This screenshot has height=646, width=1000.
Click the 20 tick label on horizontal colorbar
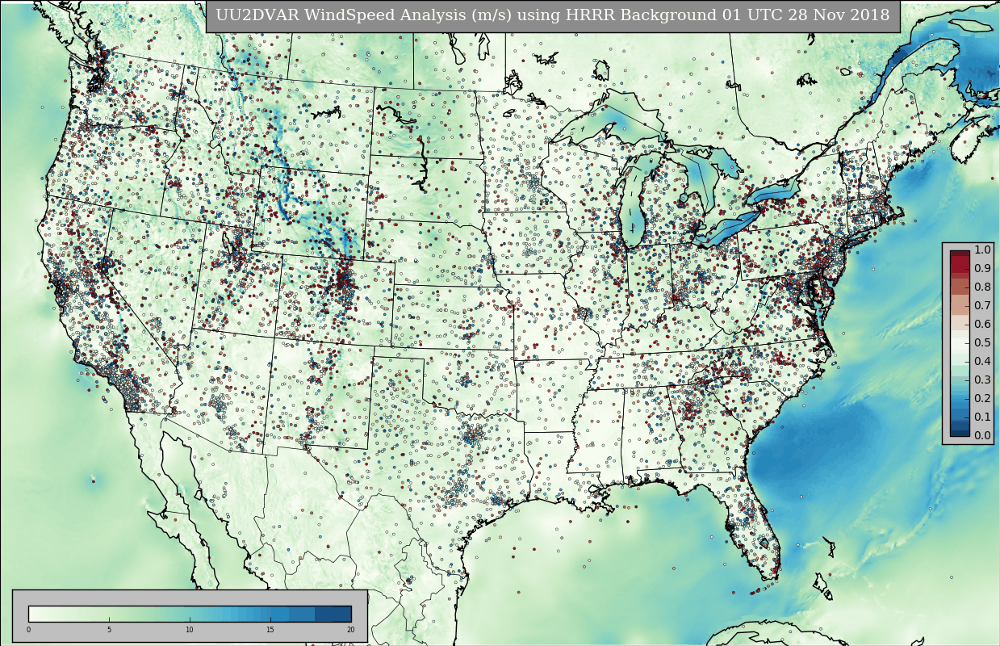(350, 630)
